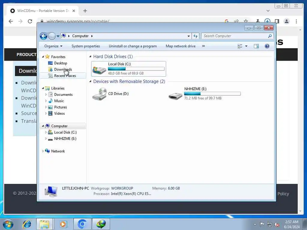Viewport: 307px width, 230px height.
Task: Click the Explorer back arrow button
Action: 43,36
